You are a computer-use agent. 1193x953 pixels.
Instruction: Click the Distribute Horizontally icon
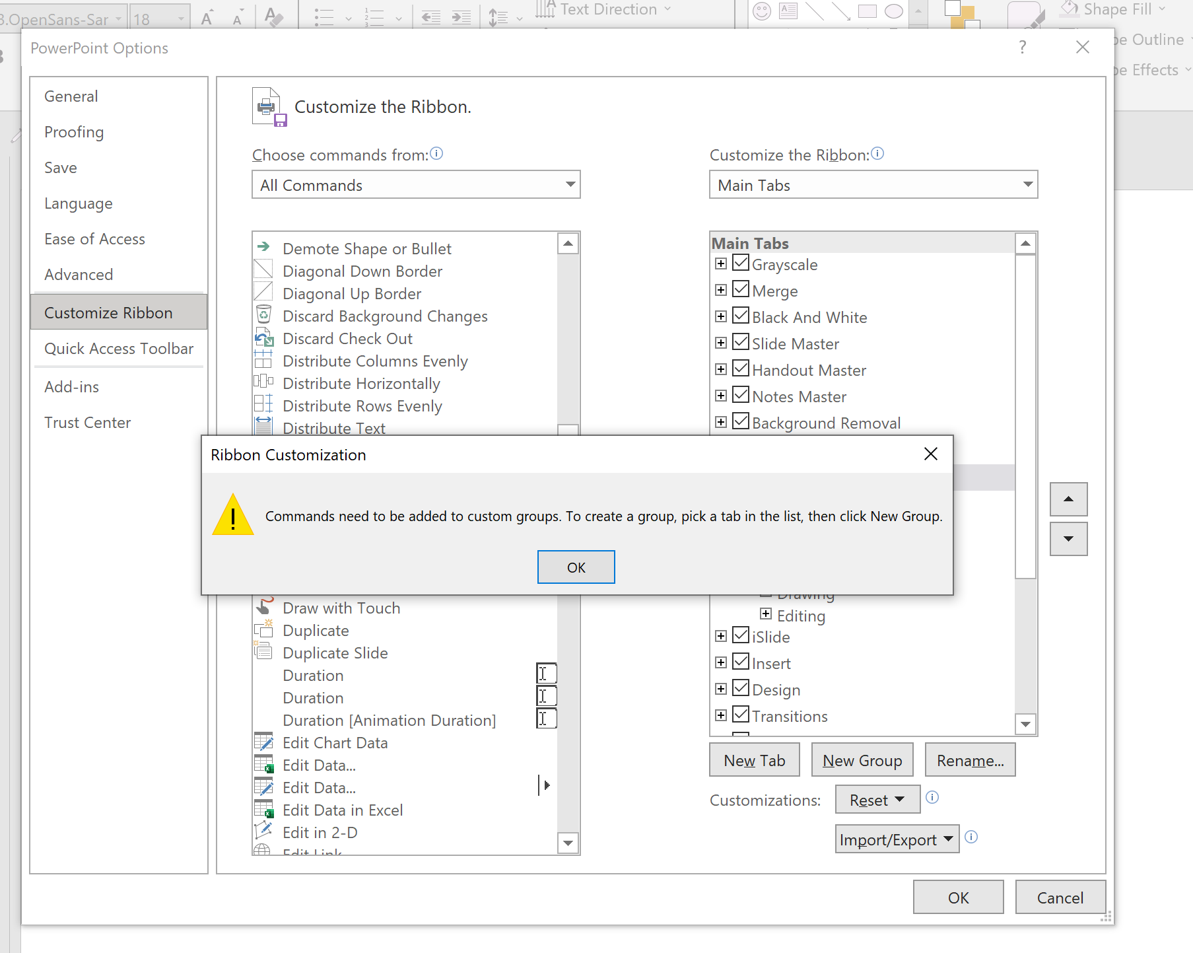click(x=263, y=382)
